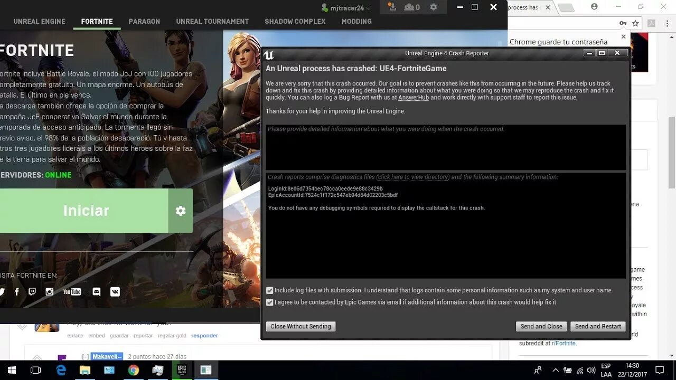Open the r/Fortnite subreddit link
The image size is (676, 380).
coord(564,343)
